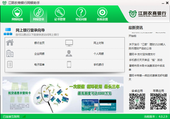170x119 pixels.
Task: Open the 暨阳卡-支付宝快捷支付 news item
Action: click(142, 54)
